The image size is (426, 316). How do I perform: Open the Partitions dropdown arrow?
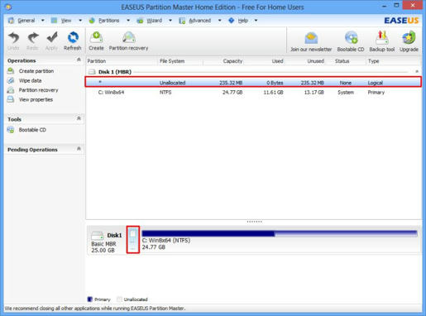click(128, 21)
